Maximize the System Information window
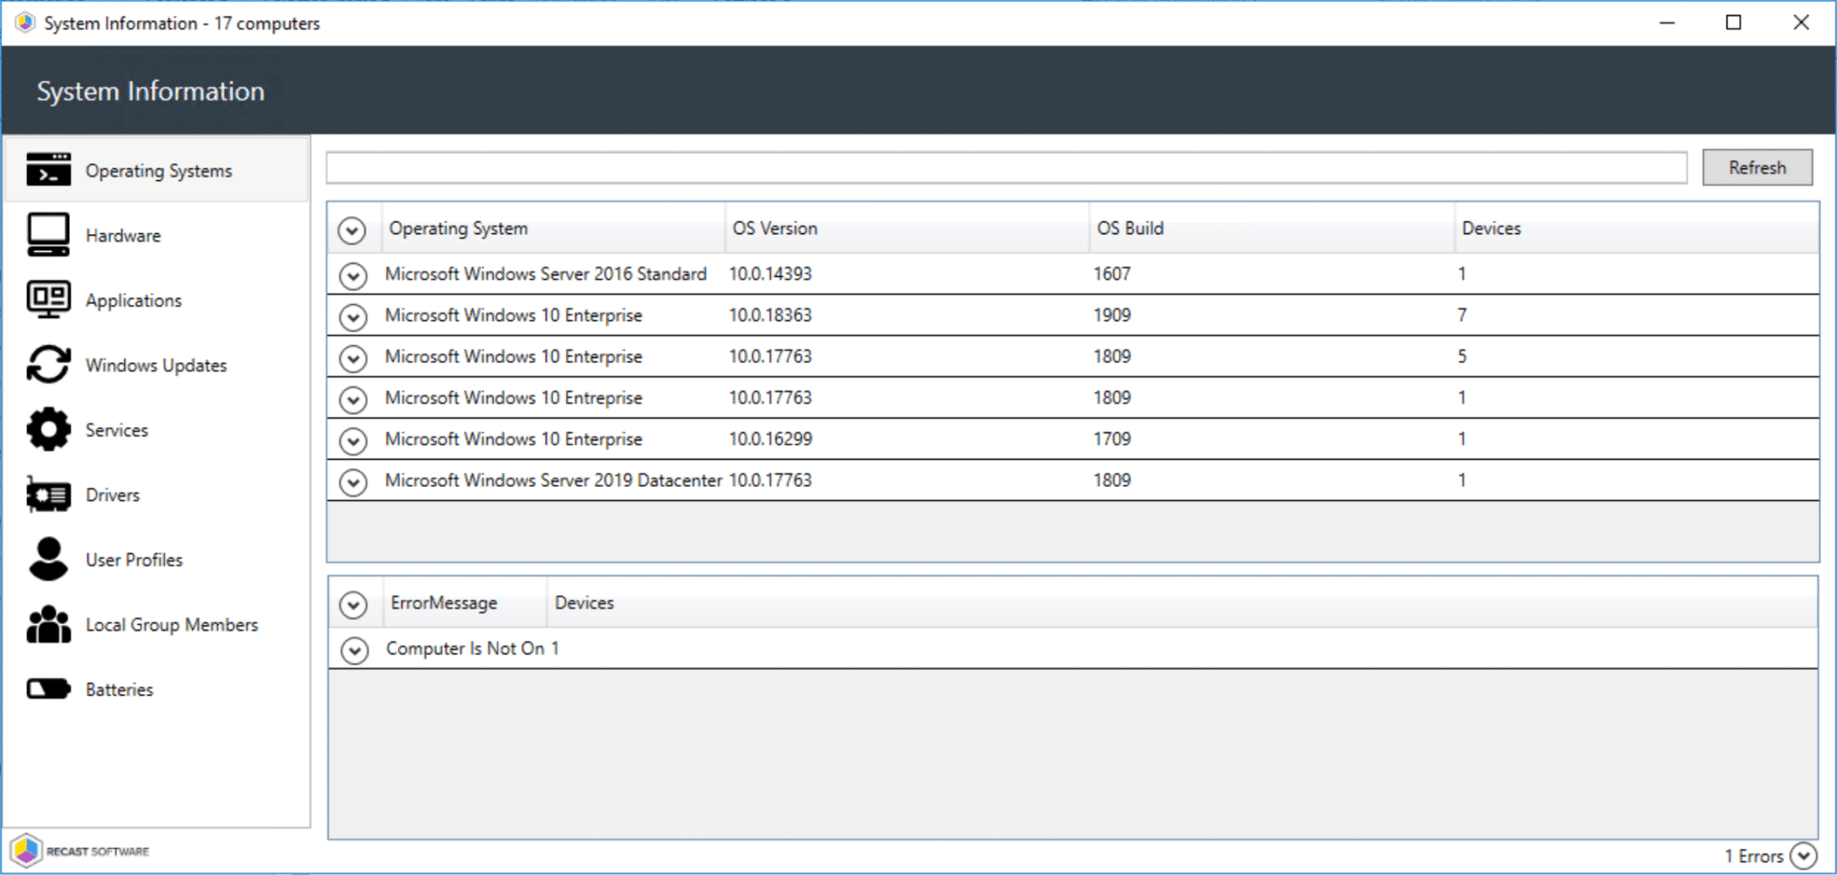The image size is (1837, 875). click(1734, 22)
